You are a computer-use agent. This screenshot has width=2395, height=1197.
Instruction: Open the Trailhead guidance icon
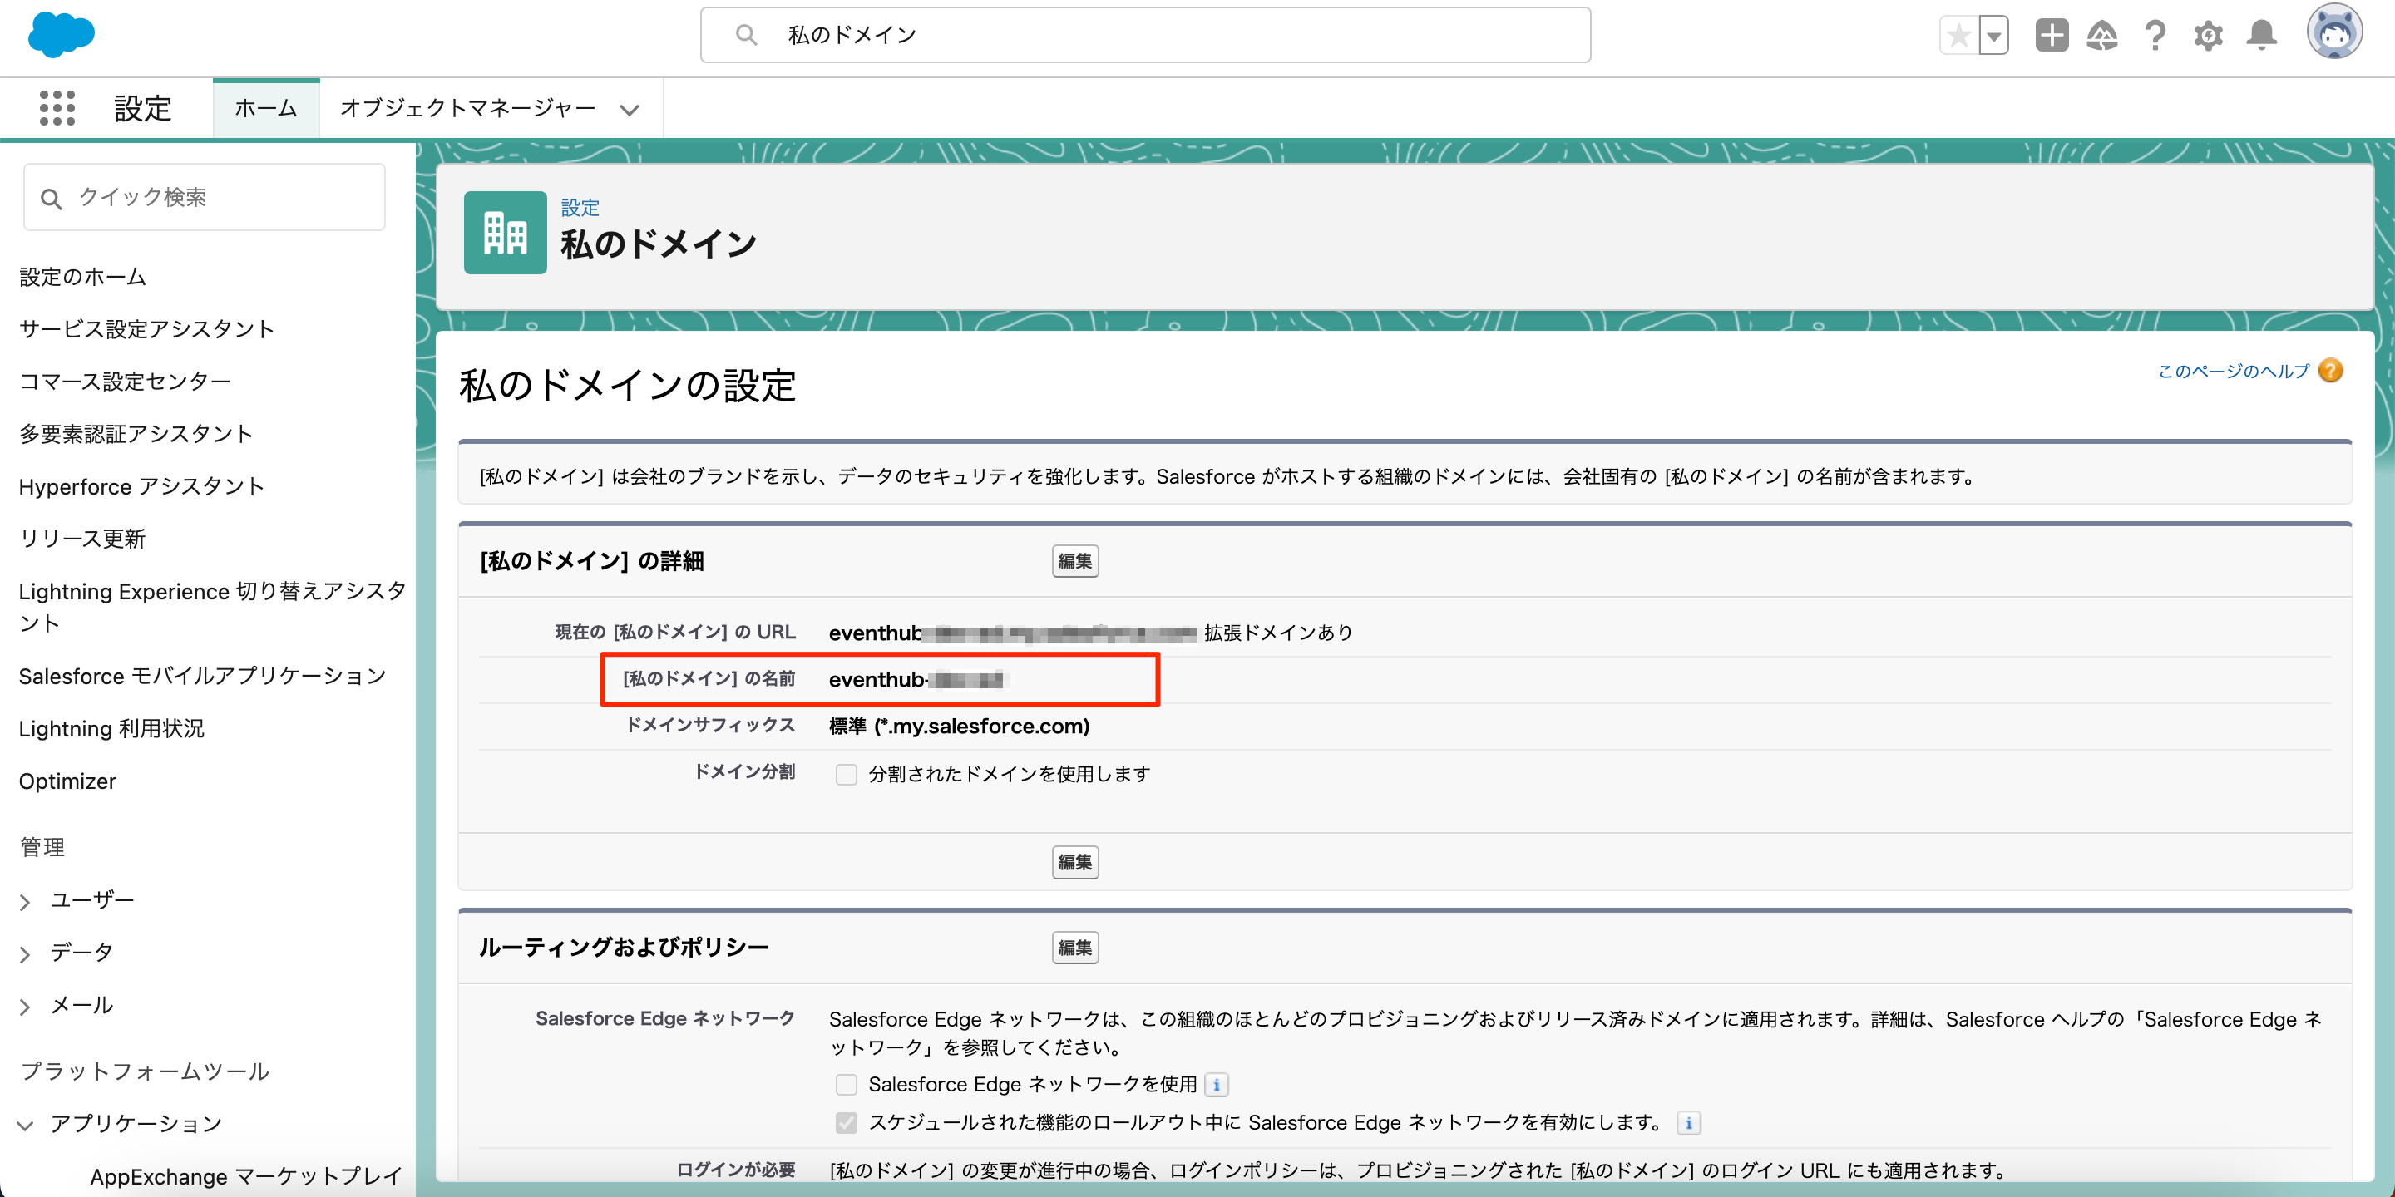click(x=2102, y=37)
